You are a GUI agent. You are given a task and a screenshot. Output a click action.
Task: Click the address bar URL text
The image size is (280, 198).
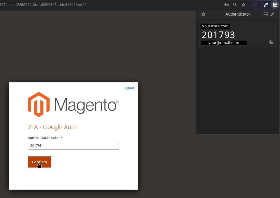[43, 5]
